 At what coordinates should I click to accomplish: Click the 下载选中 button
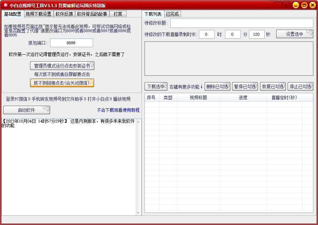(156, 86)
